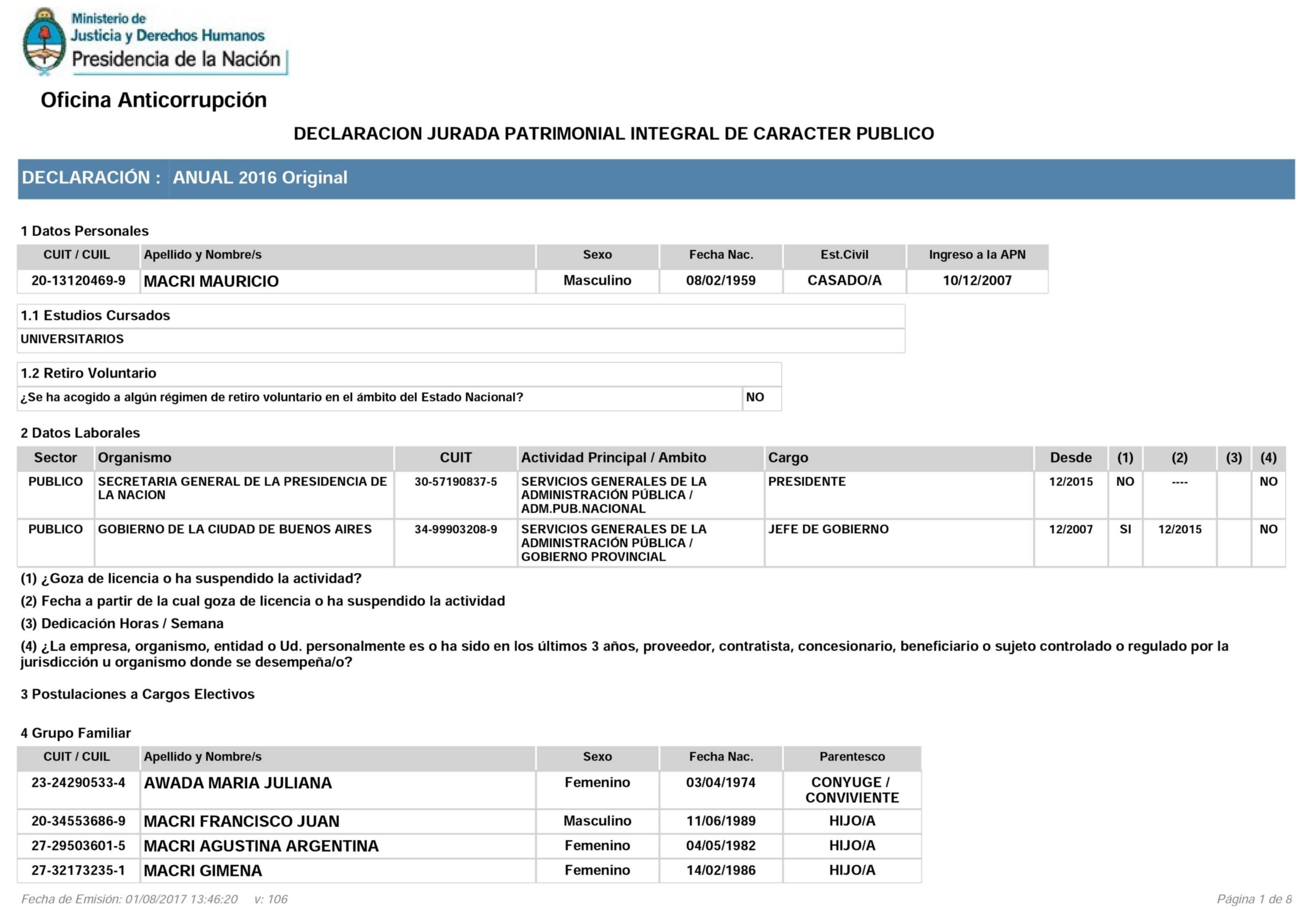Screen dimensions: 1302x910
Task: Click the '1.2 Retiro Voluntario' heading
Action: click(x=89, y=373)
